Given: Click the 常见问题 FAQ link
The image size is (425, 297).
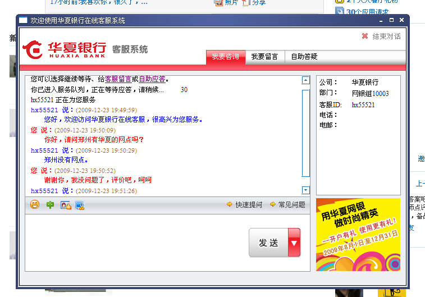Looking at the screenshot, I should 292,204.
